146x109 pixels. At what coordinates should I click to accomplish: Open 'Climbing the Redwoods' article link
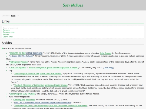(x=24, y=100)
